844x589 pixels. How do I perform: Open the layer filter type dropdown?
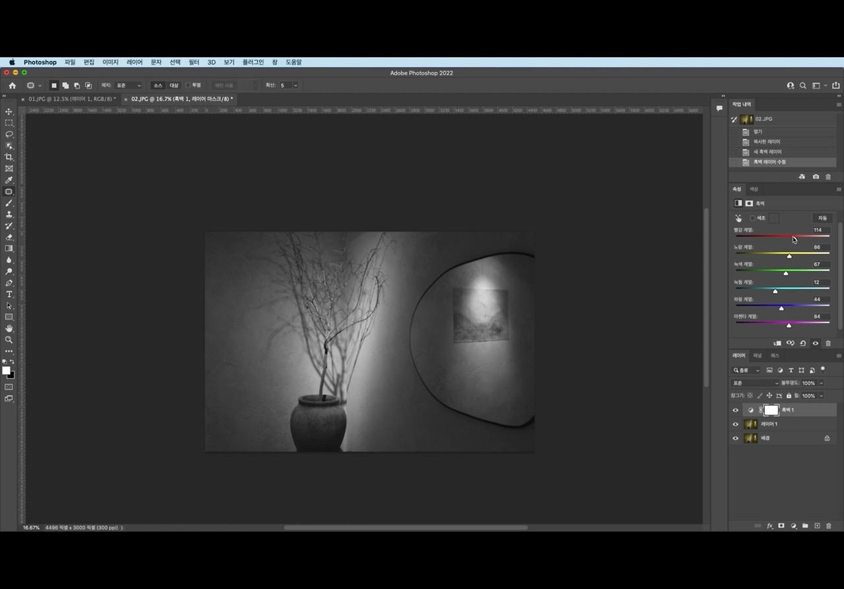[x=746, y=370]
